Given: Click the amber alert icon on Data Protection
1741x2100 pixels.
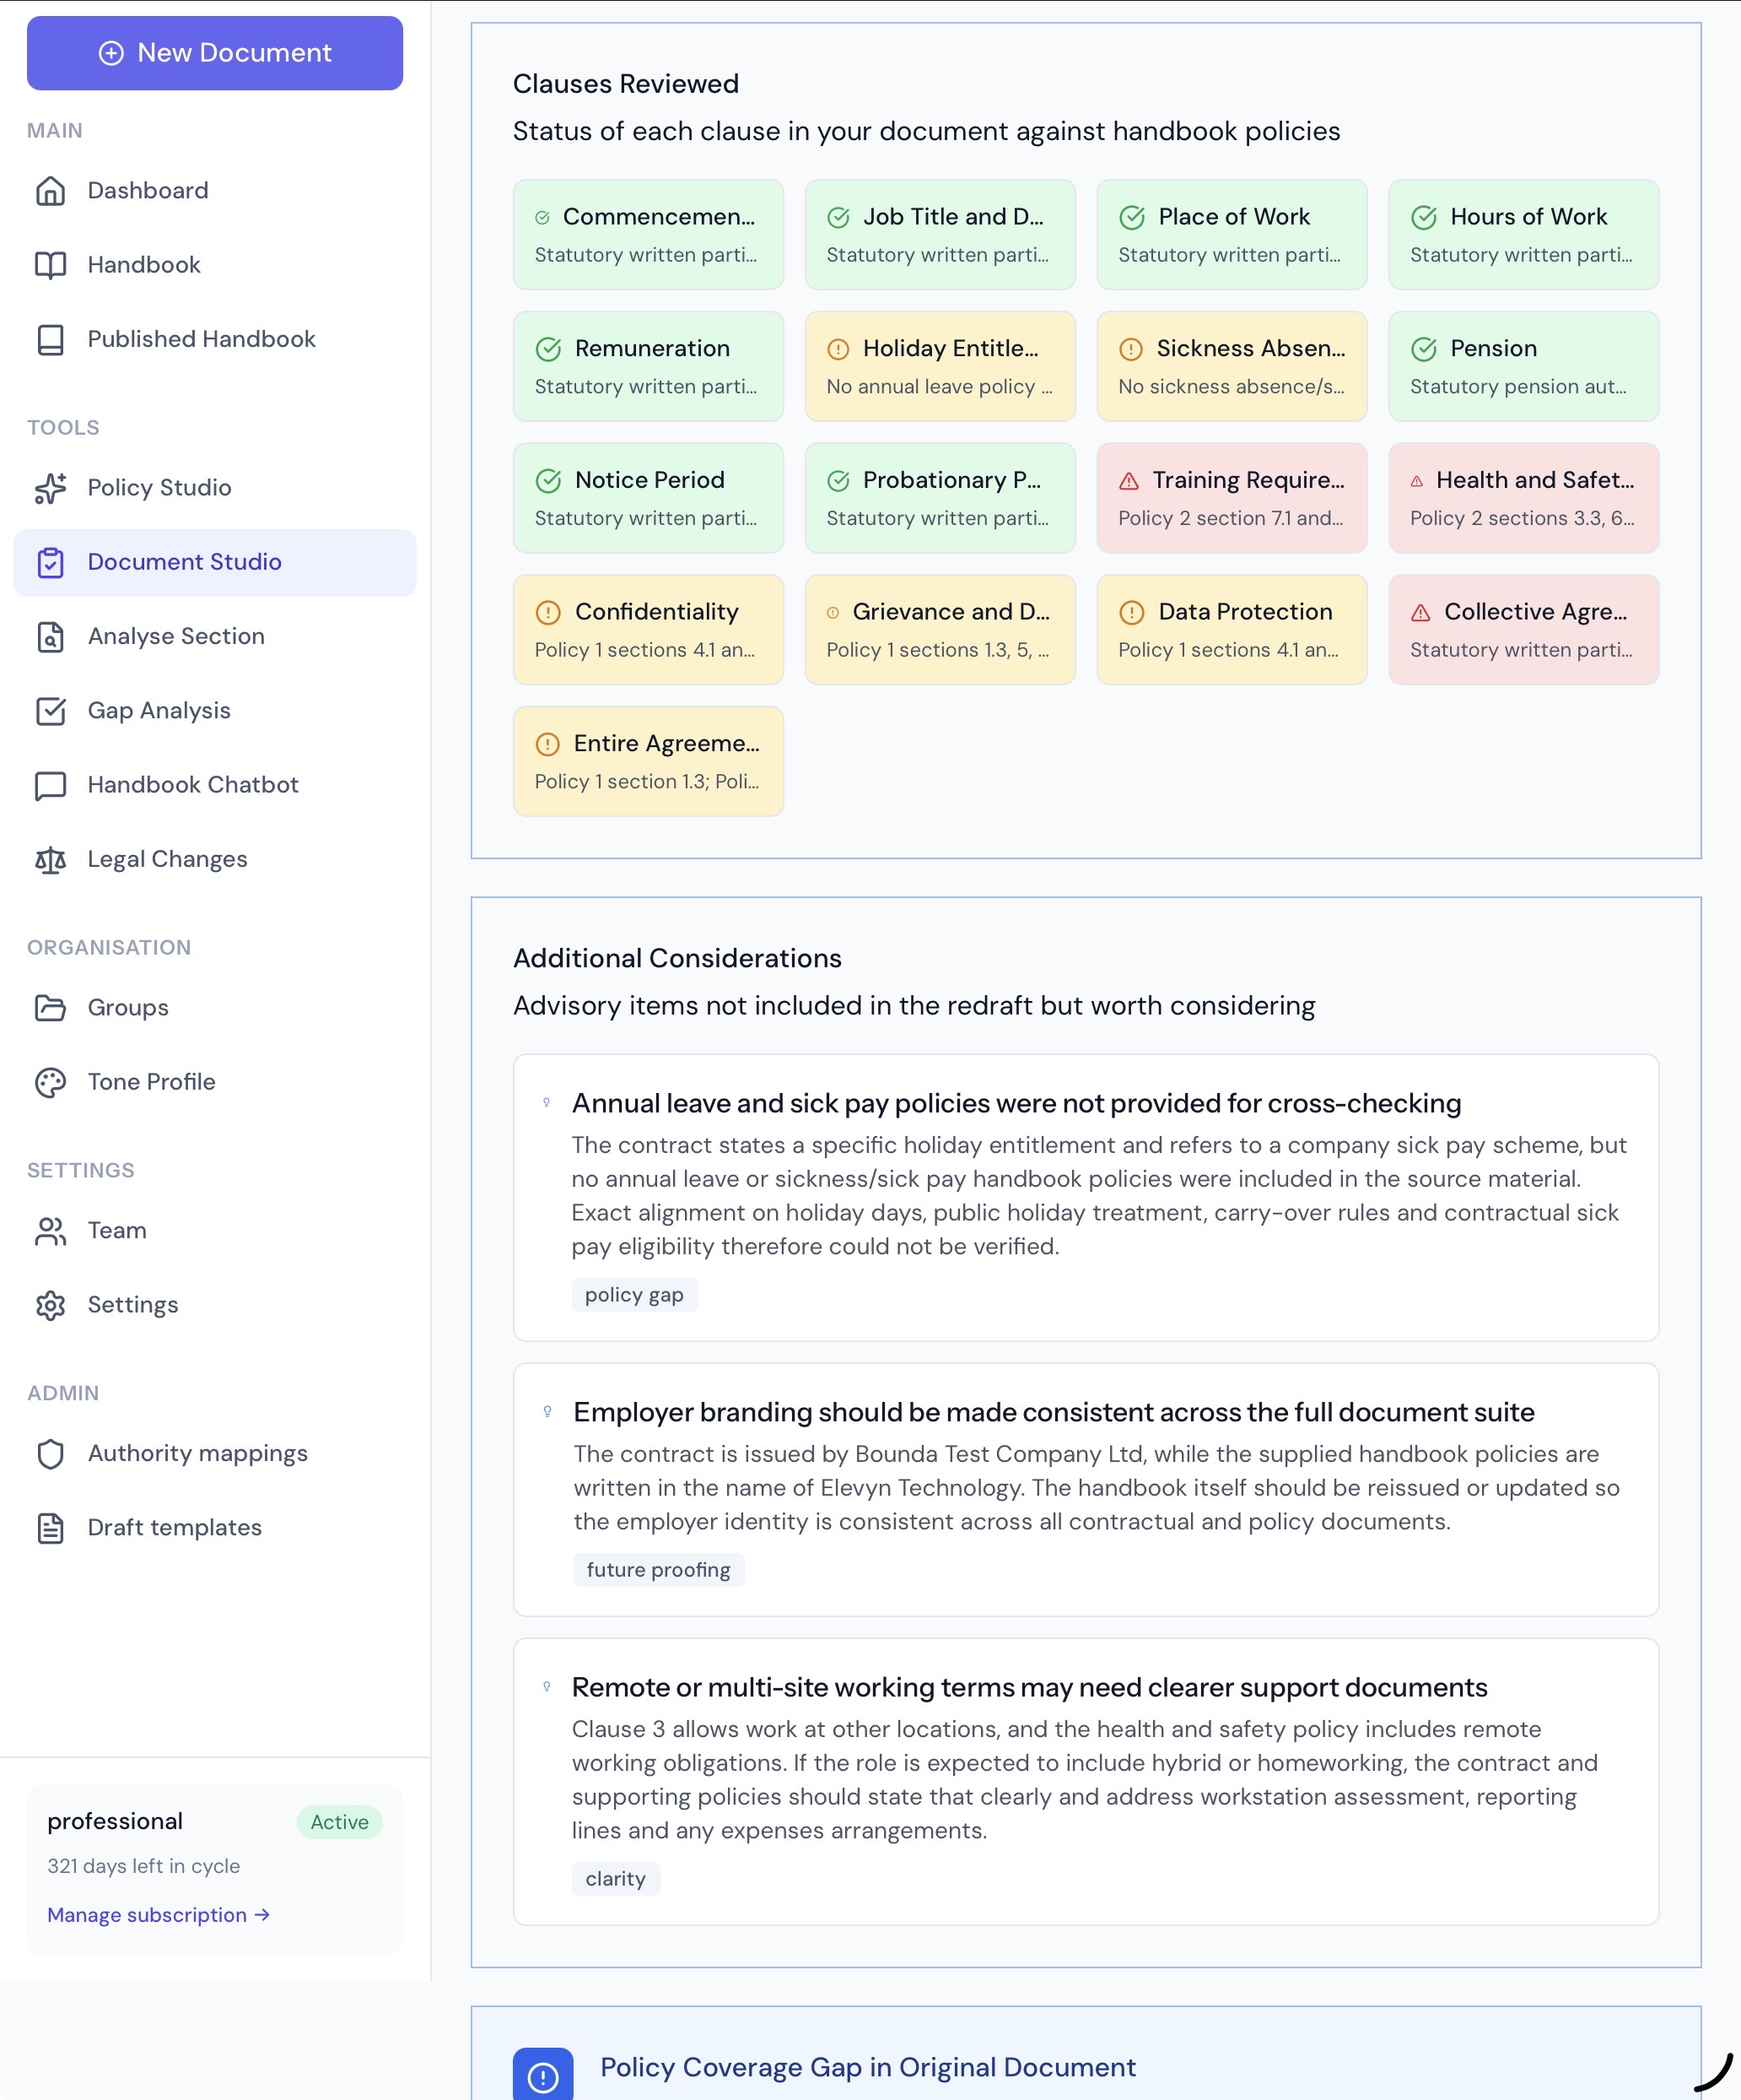Looking at the screenshot, I should (1131, 612).
